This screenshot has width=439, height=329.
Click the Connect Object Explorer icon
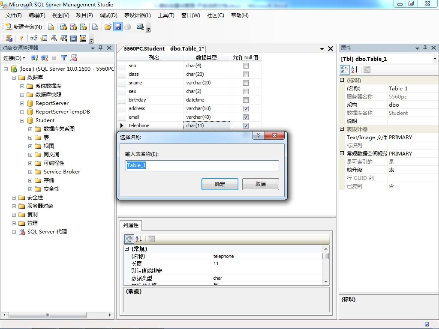34,58
